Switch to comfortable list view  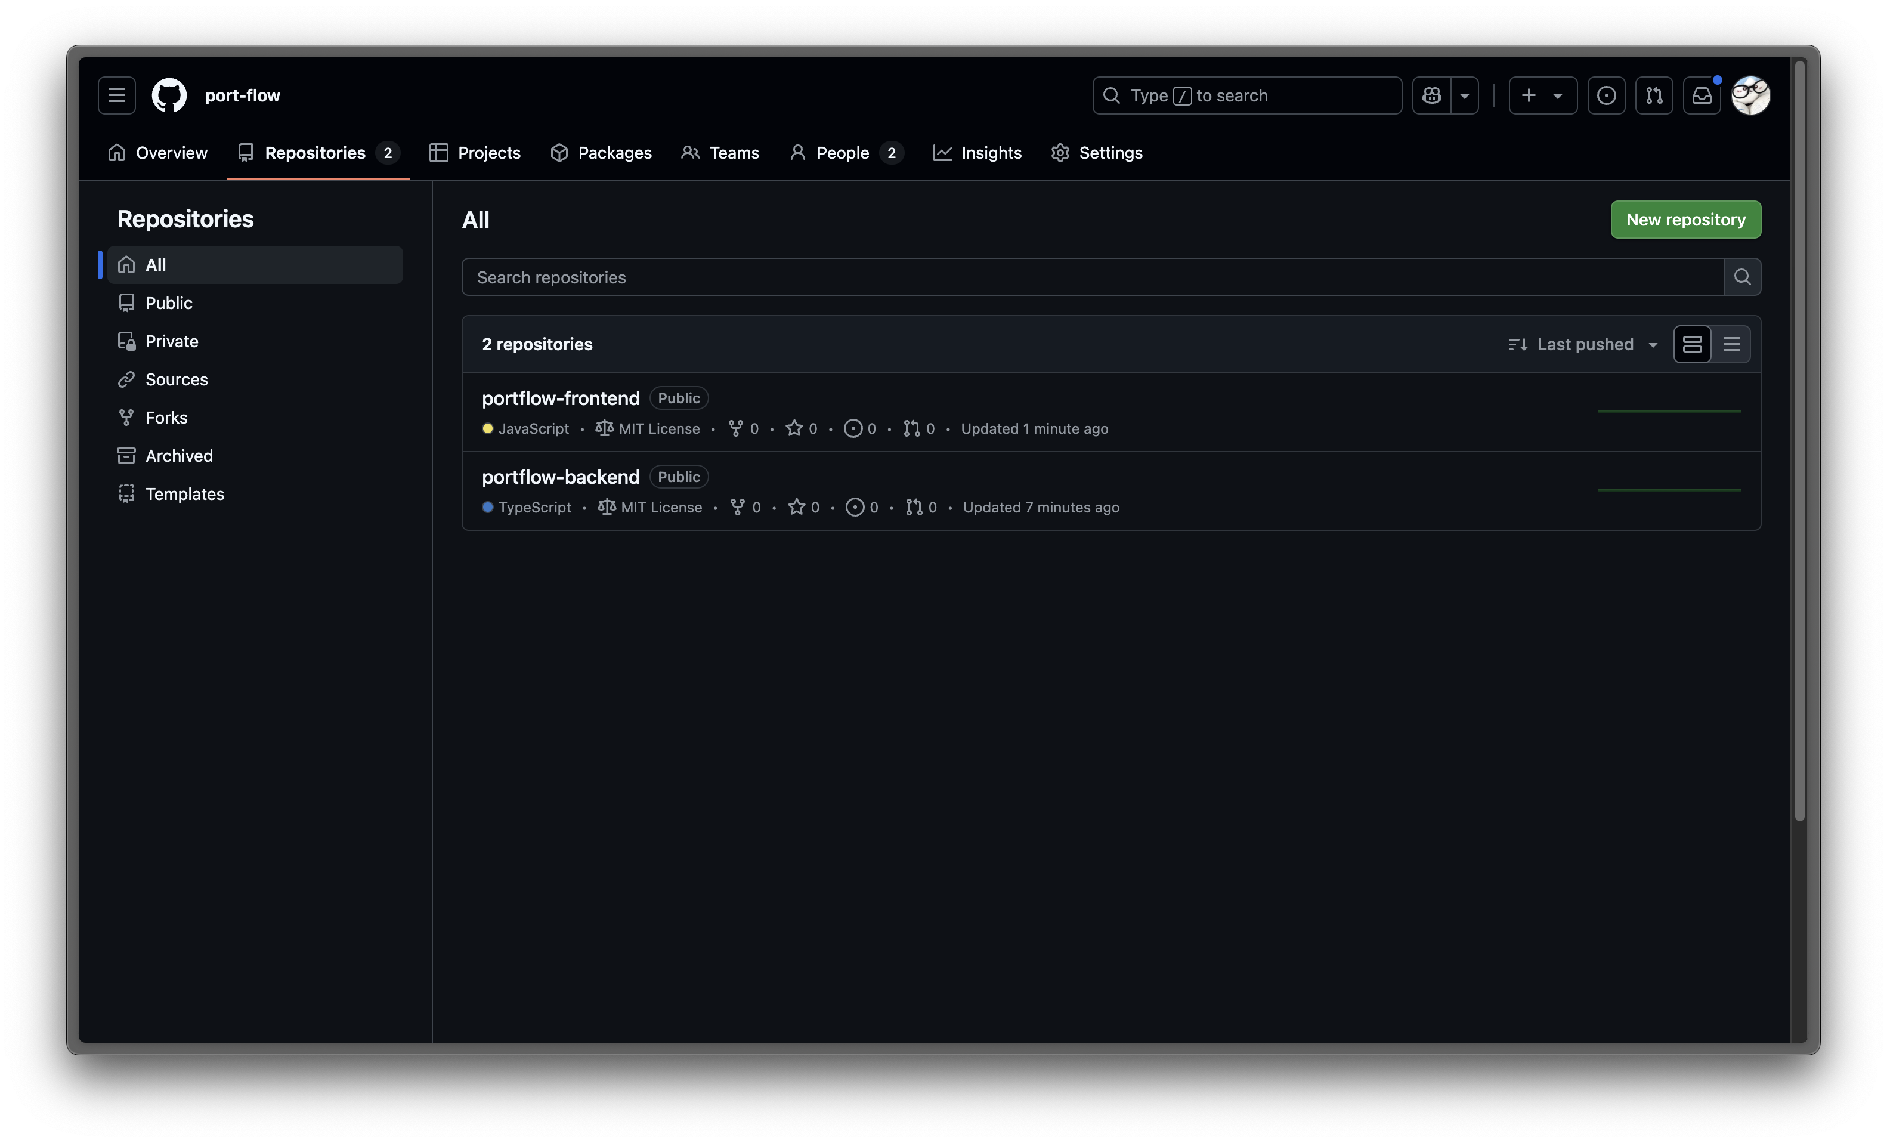pyautogui.click(x=1693, y=345)
